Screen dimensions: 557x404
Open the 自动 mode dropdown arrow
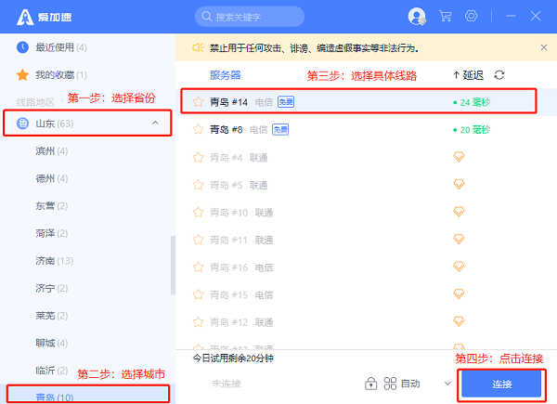[x=448, y=384]
